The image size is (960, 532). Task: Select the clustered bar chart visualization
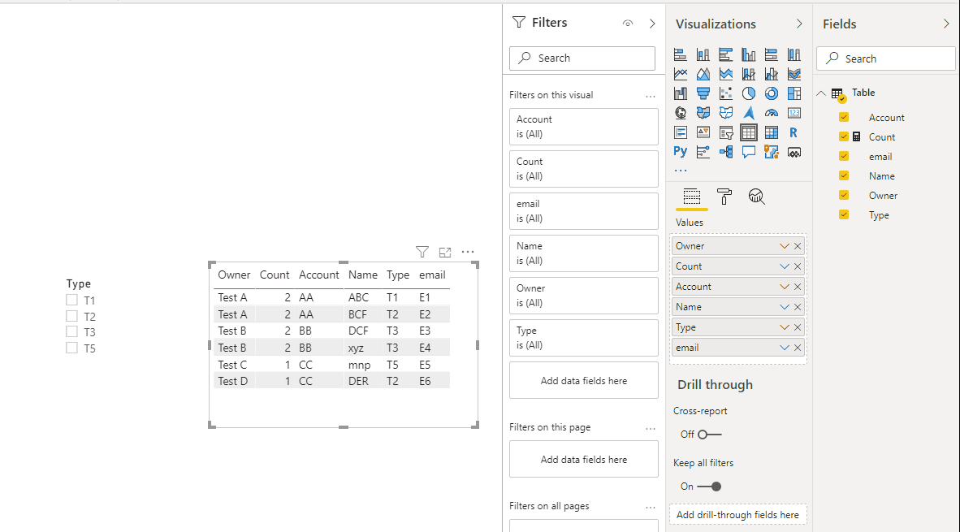pyautogui.click(x=725, y=54)
